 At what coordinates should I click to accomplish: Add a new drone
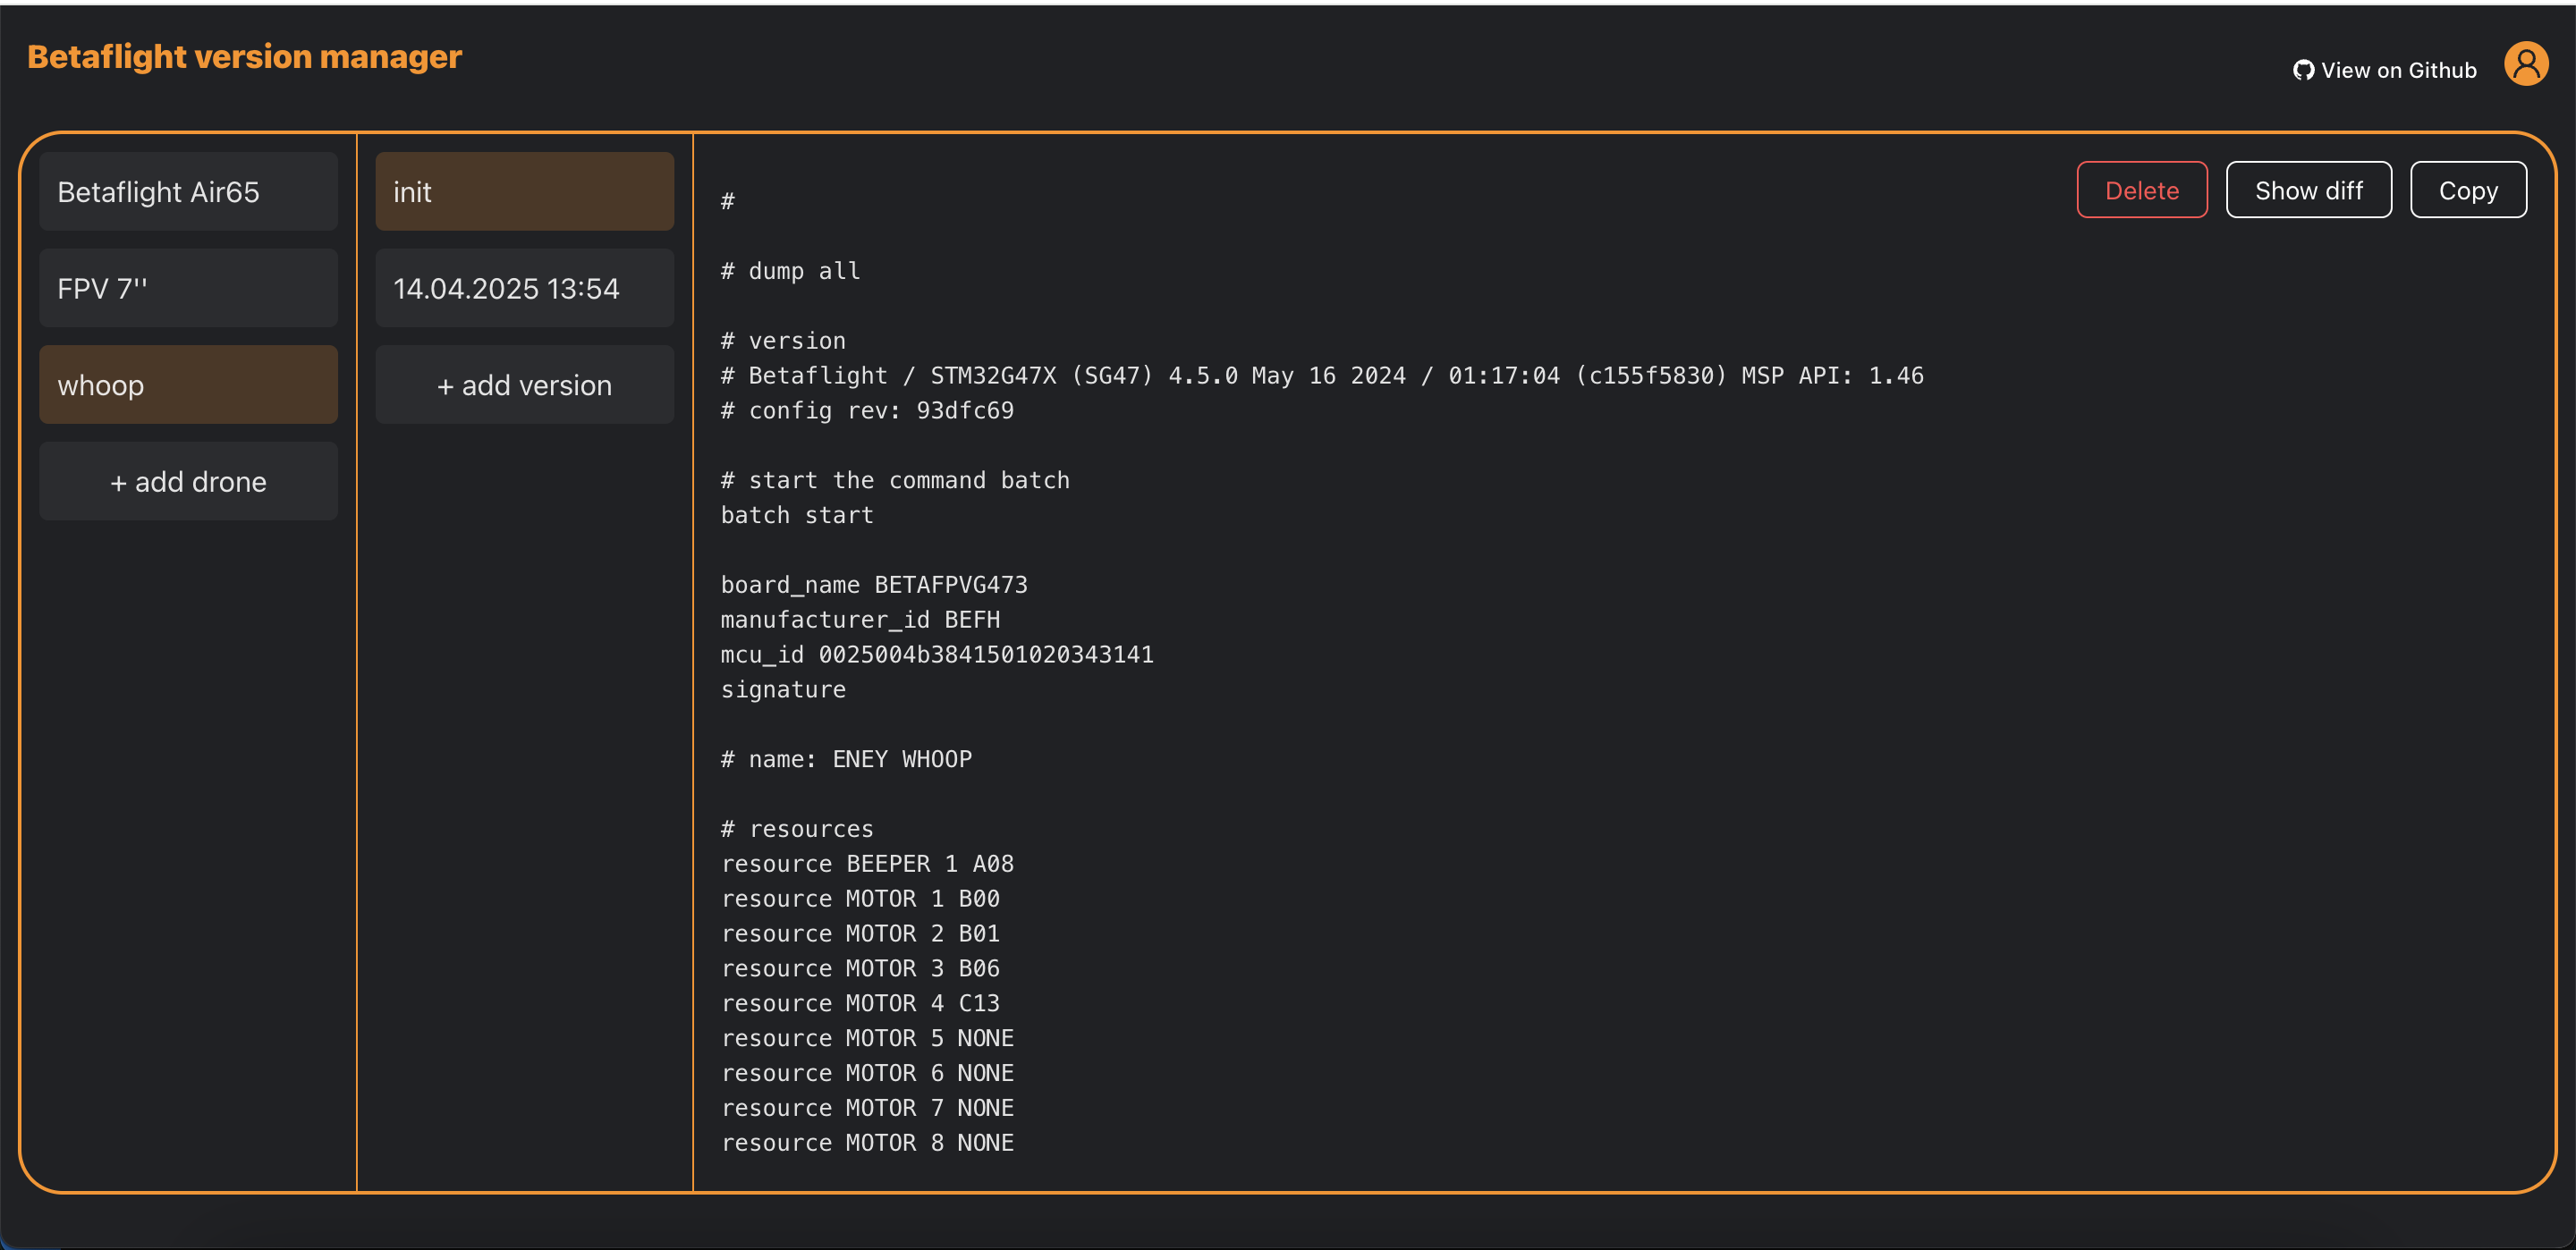[188, 481]
